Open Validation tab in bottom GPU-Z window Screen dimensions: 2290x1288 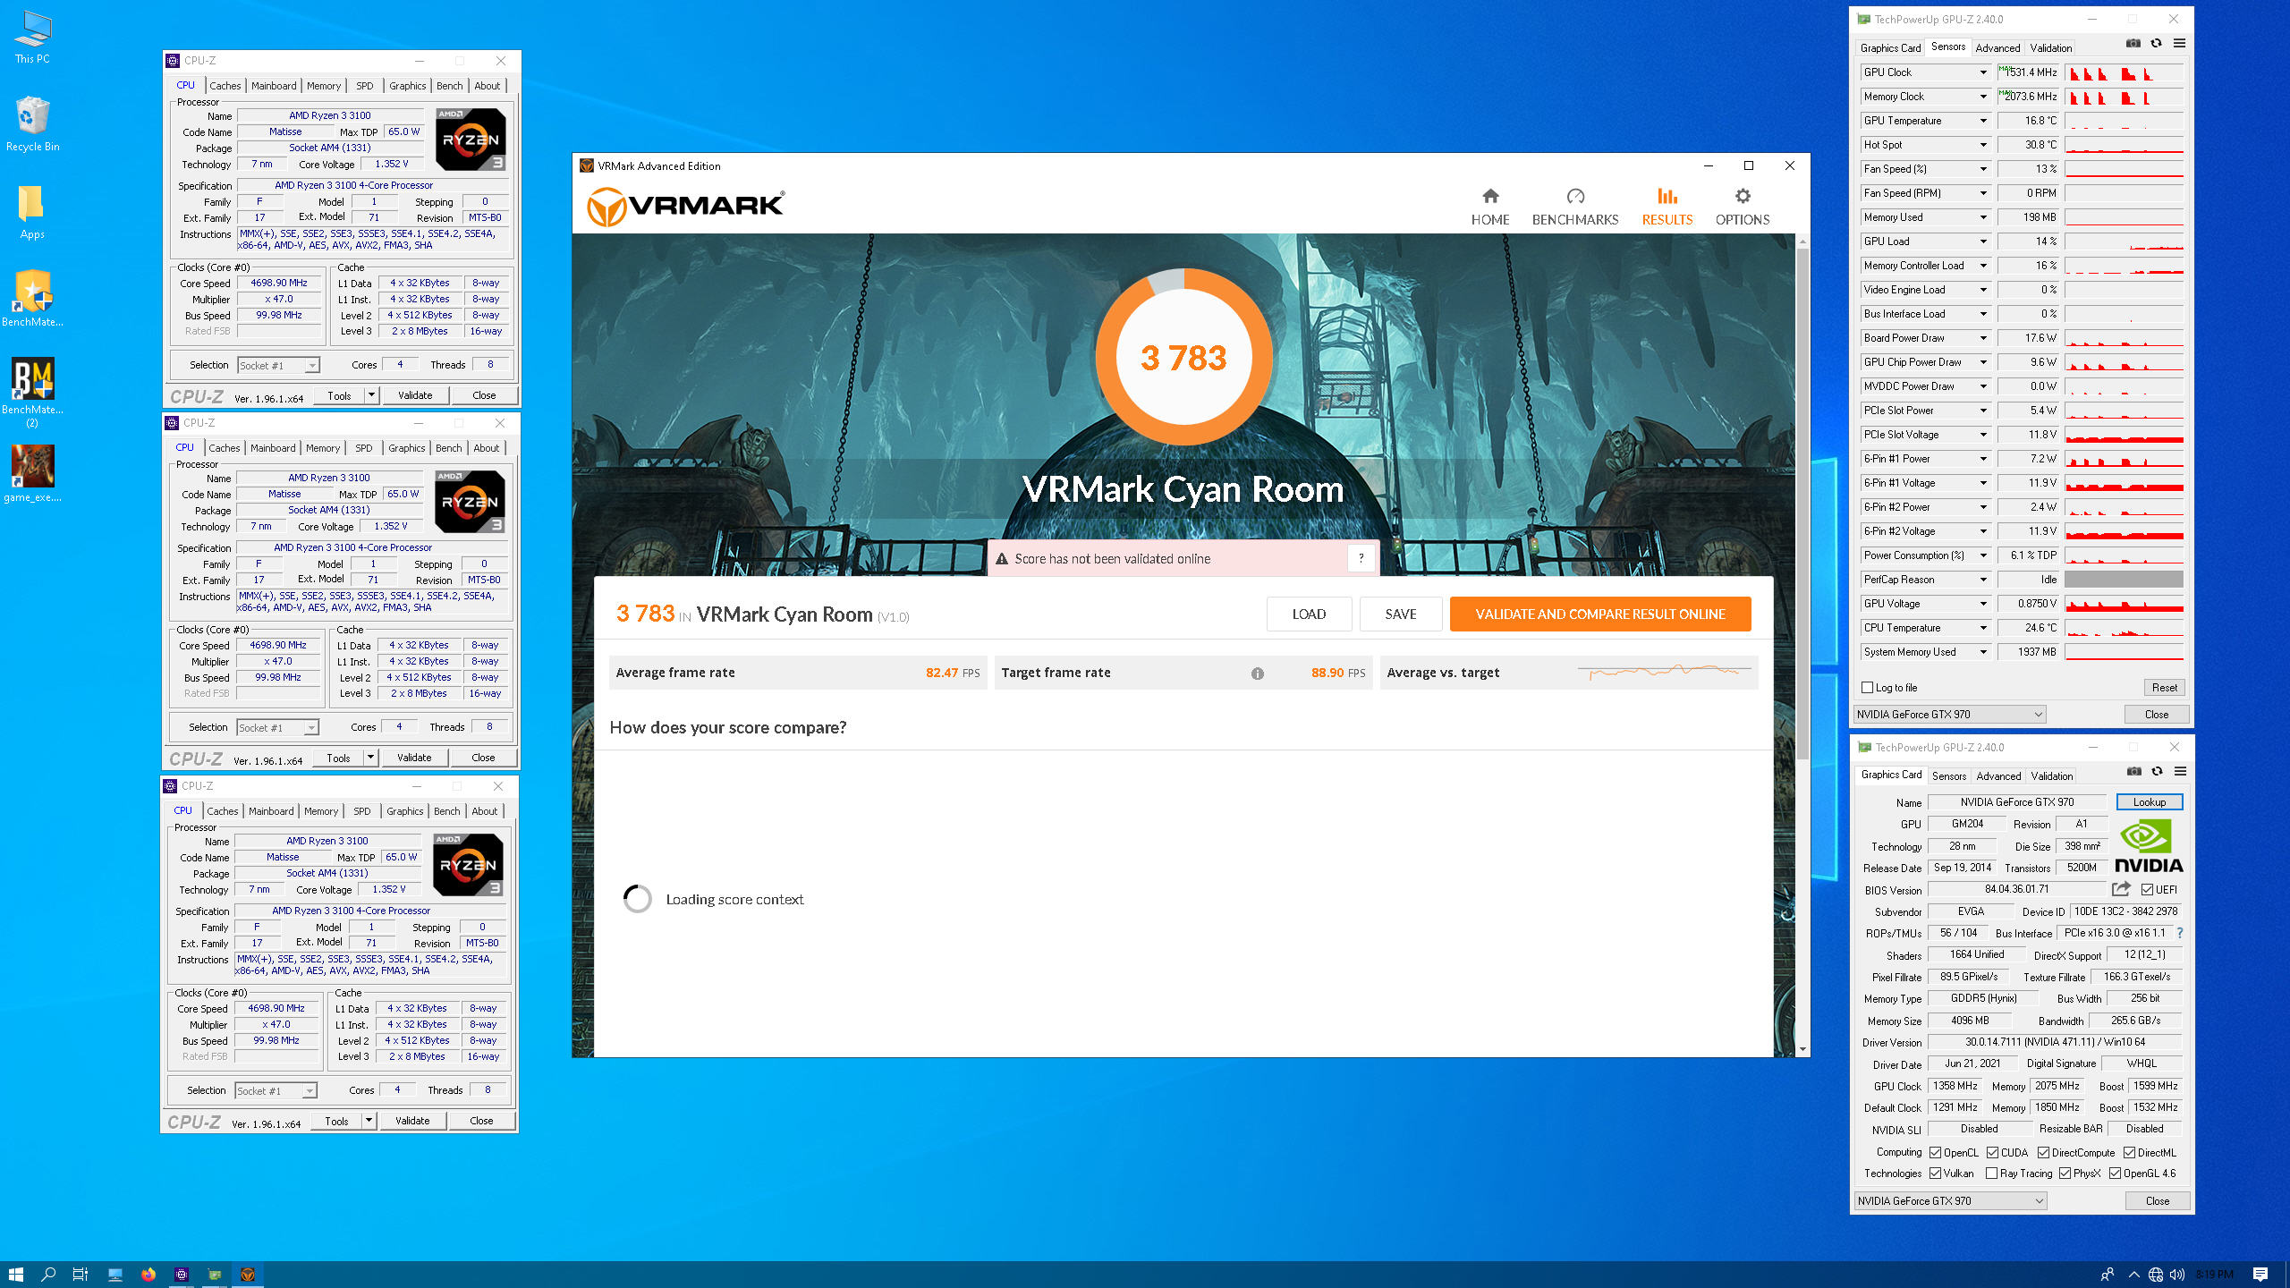point(2051,776)
